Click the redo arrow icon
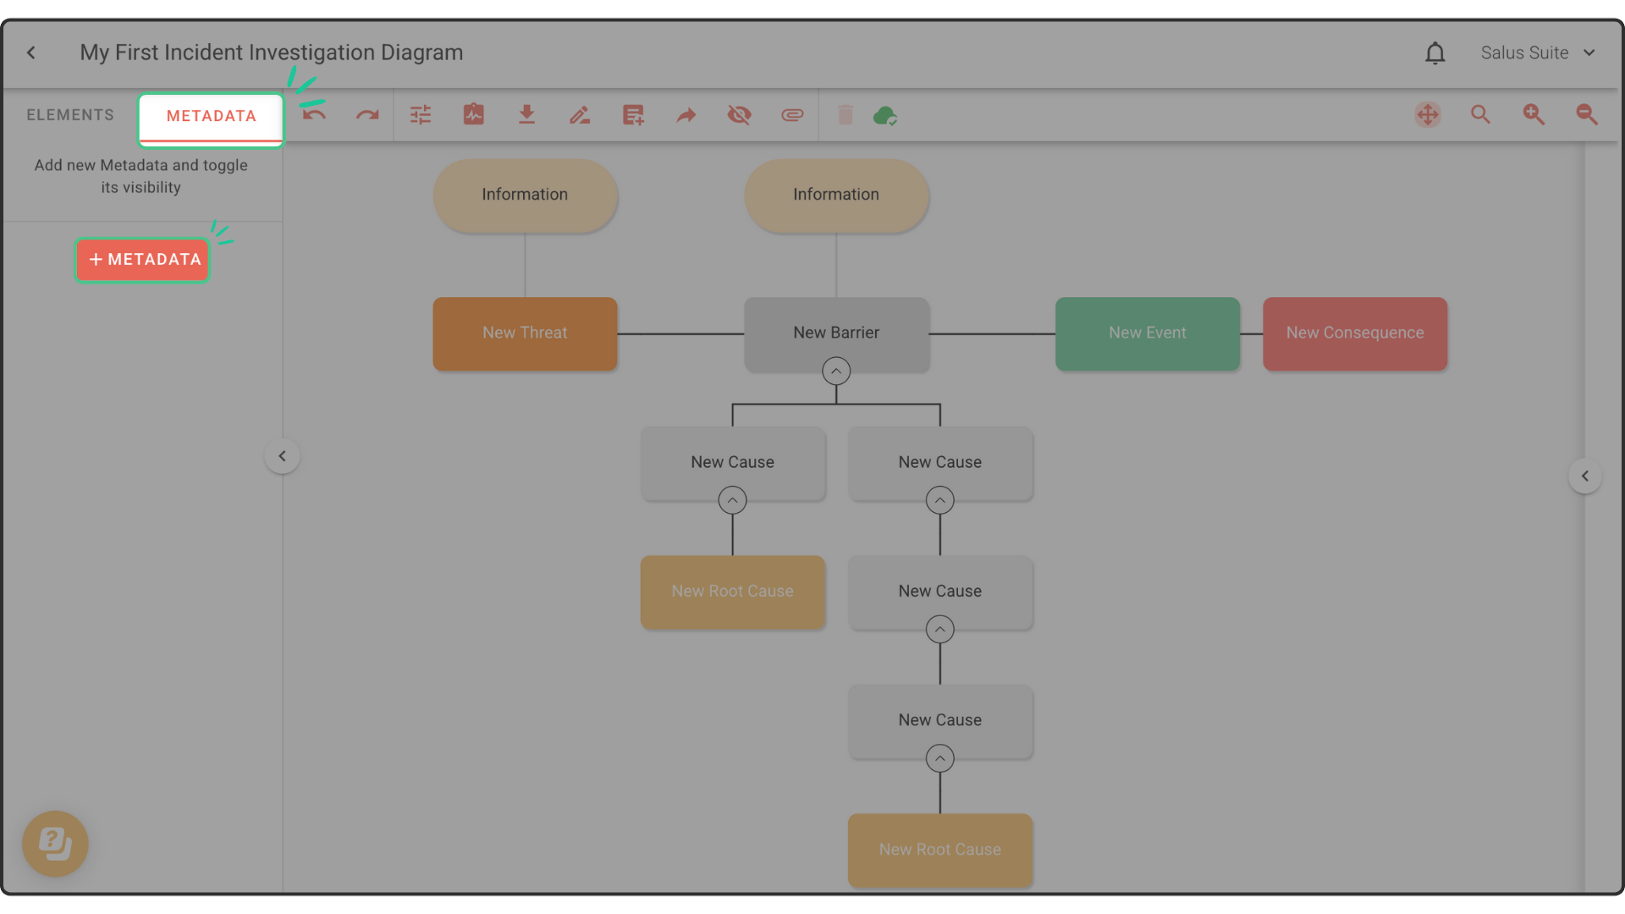The height and width of the screenshot is (914, 1625). click(x=367, y=115)
